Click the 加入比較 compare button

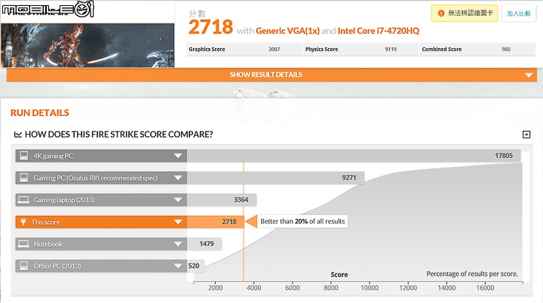click(518, 14)
